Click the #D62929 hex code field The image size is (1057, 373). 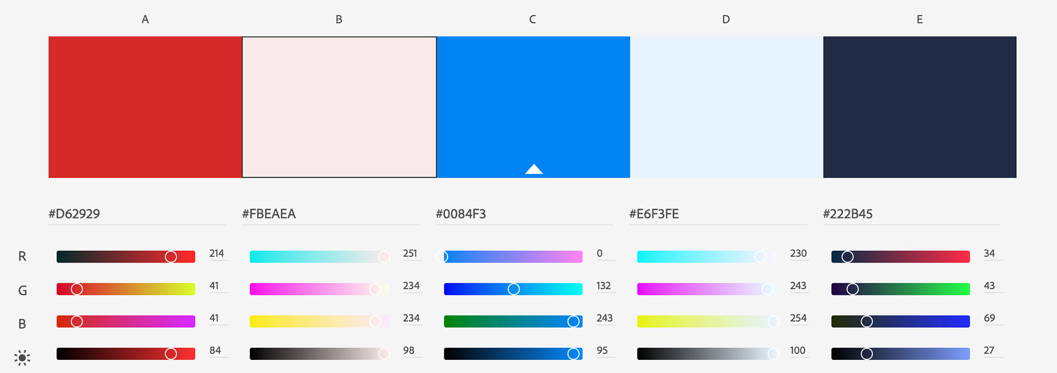click(x=137, y=214)
